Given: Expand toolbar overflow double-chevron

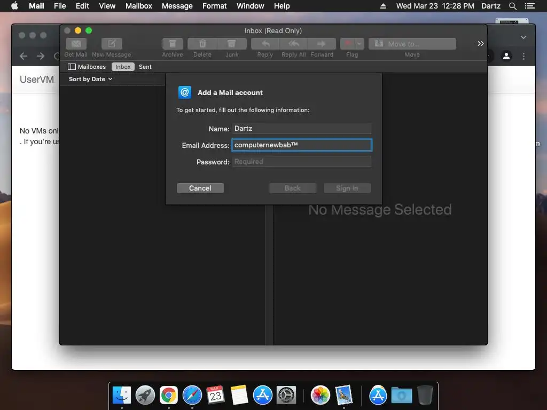Looking at the screenshot, I should pos(481,44).
